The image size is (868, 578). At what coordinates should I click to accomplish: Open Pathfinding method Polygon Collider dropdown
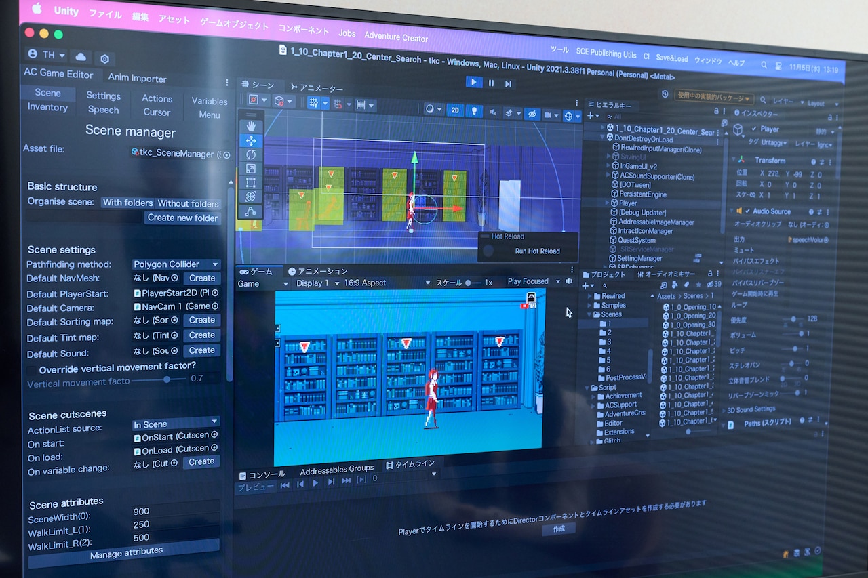(176, 264)
